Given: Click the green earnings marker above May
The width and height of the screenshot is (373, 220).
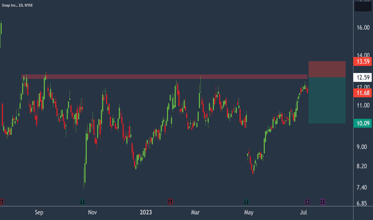Looking at the screenshot, I should click(x=246, y=202).
